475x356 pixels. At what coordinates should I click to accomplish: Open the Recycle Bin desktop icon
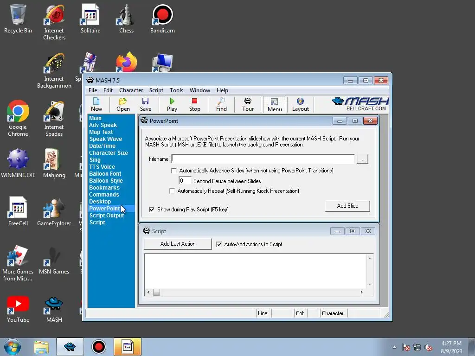pyautogui.click(x=18, y=19)
